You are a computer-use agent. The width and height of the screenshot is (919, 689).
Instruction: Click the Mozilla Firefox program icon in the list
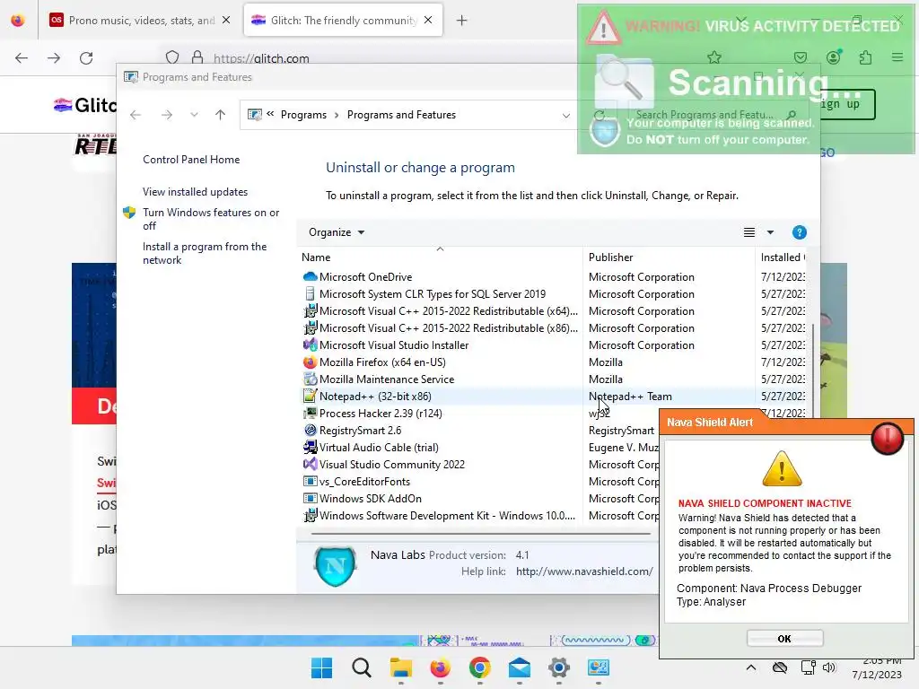click(x=310, y=362)
